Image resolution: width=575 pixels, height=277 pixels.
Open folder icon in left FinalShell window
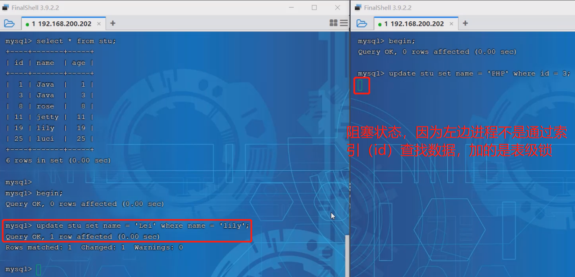pyautogui.click(x=9, y=23)
